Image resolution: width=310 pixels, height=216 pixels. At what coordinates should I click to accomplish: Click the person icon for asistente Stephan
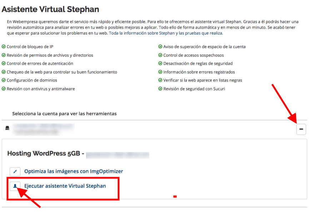14,186
